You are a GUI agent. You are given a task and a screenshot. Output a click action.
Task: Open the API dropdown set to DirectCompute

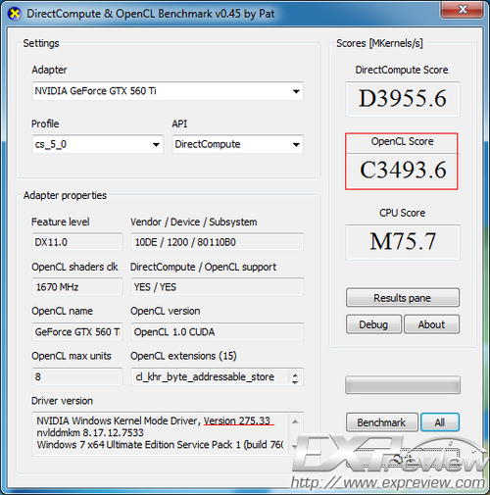pos(238,144)
